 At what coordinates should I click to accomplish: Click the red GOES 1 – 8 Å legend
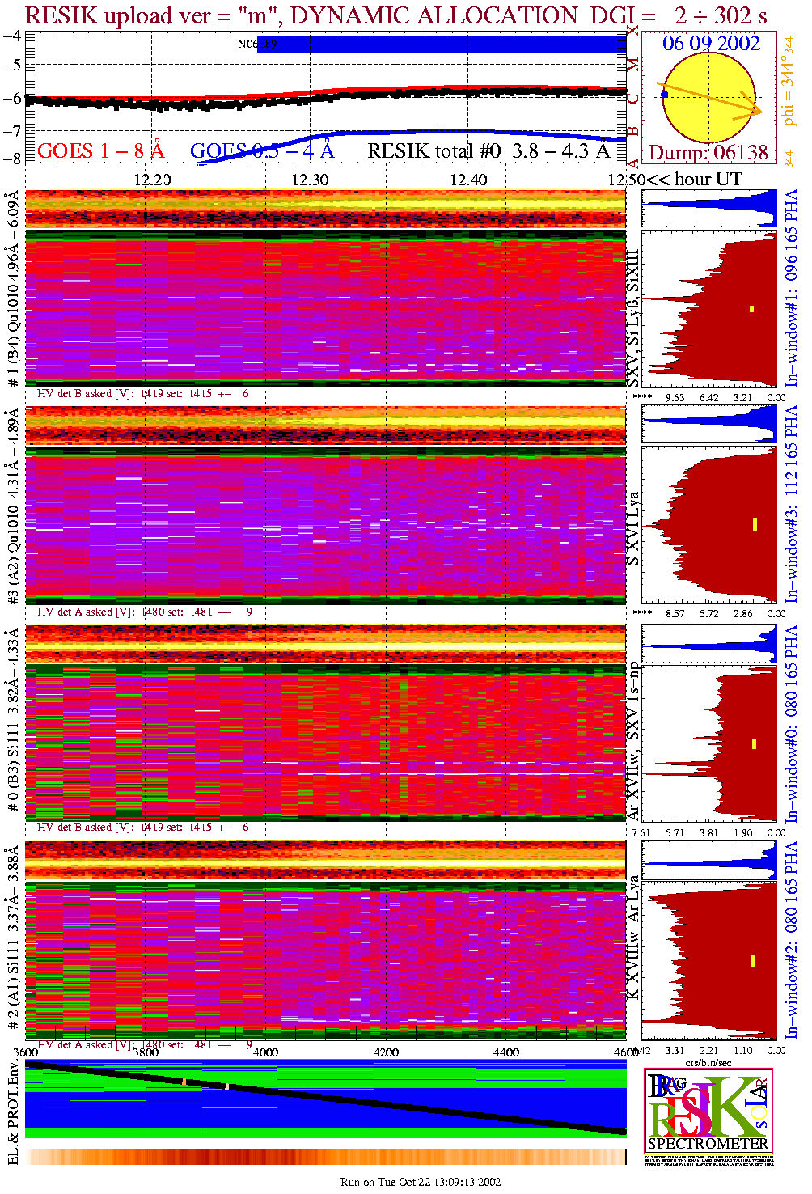click(101, 150)
